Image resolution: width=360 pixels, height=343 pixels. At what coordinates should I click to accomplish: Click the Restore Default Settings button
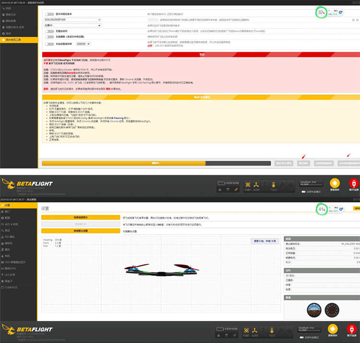81,231
